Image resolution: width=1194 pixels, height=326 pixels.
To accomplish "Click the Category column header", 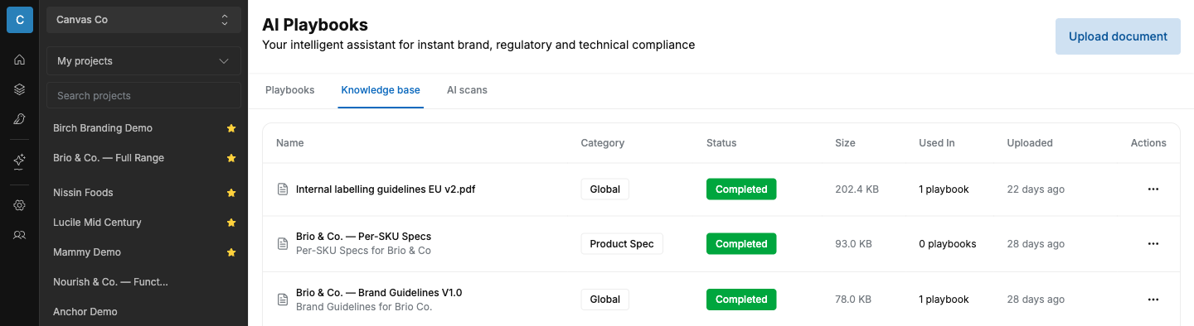I will pyautogui.click(x=603, y=143).
